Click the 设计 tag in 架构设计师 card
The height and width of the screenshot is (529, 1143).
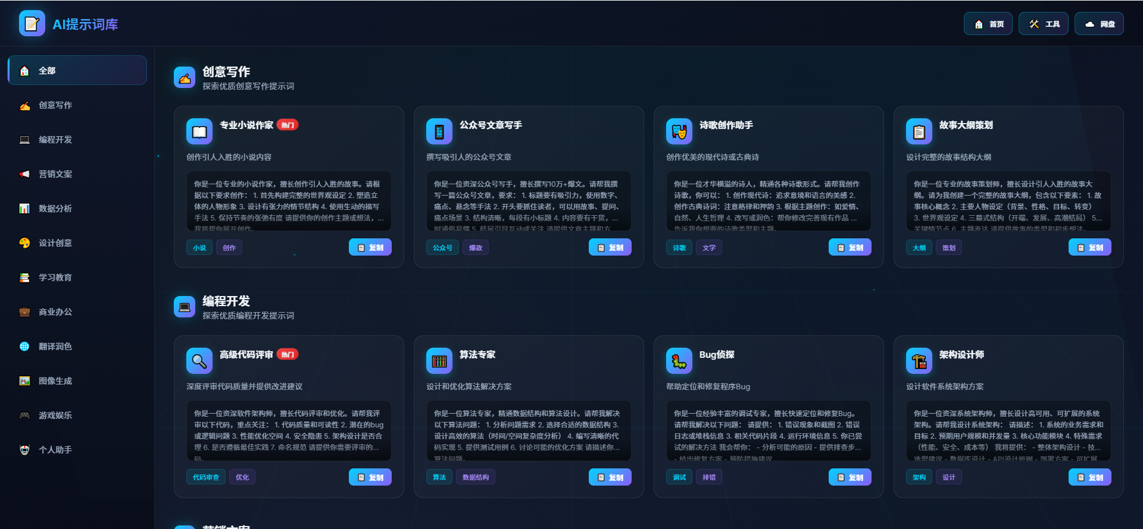click(949, 477)
